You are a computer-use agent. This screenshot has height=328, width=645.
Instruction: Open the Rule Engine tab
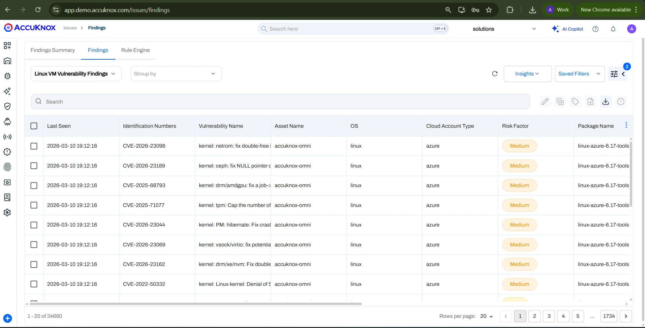[x=135, y=50]
